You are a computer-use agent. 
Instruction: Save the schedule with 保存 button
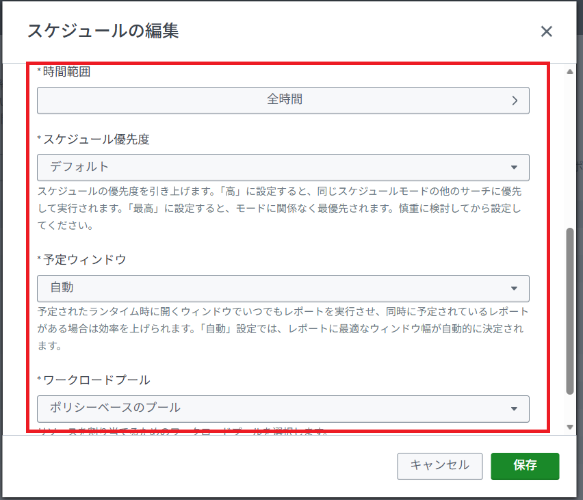(525, 466)
